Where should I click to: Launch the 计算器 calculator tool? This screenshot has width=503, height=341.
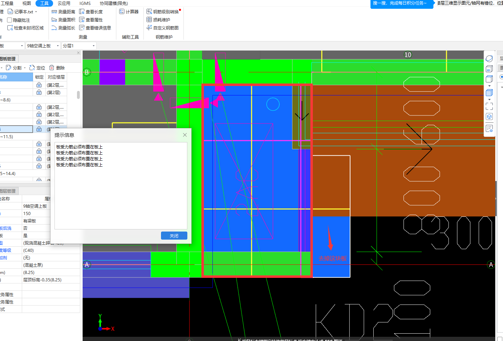pos(129,12)
